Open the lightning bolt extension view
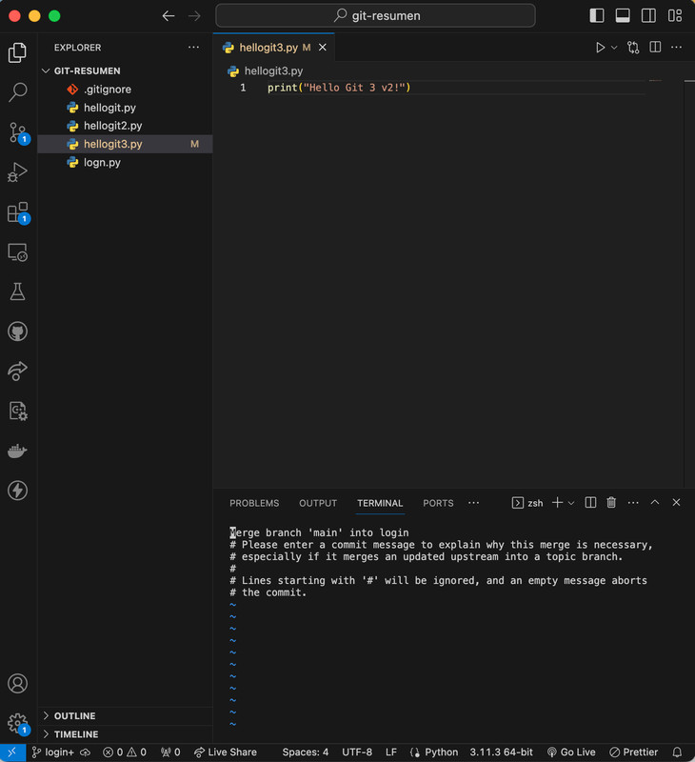This screenshot has height=762, width=695. tap(17, 491)
